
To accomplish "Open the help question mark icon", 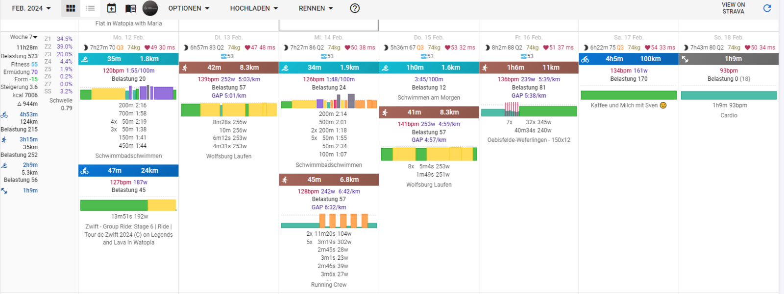I will coord(355,8).
